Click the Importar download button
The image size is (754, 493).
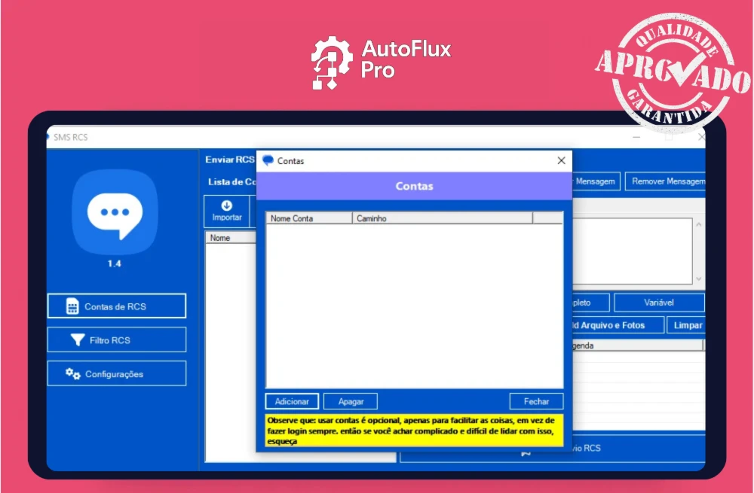[x=227, y=211]
